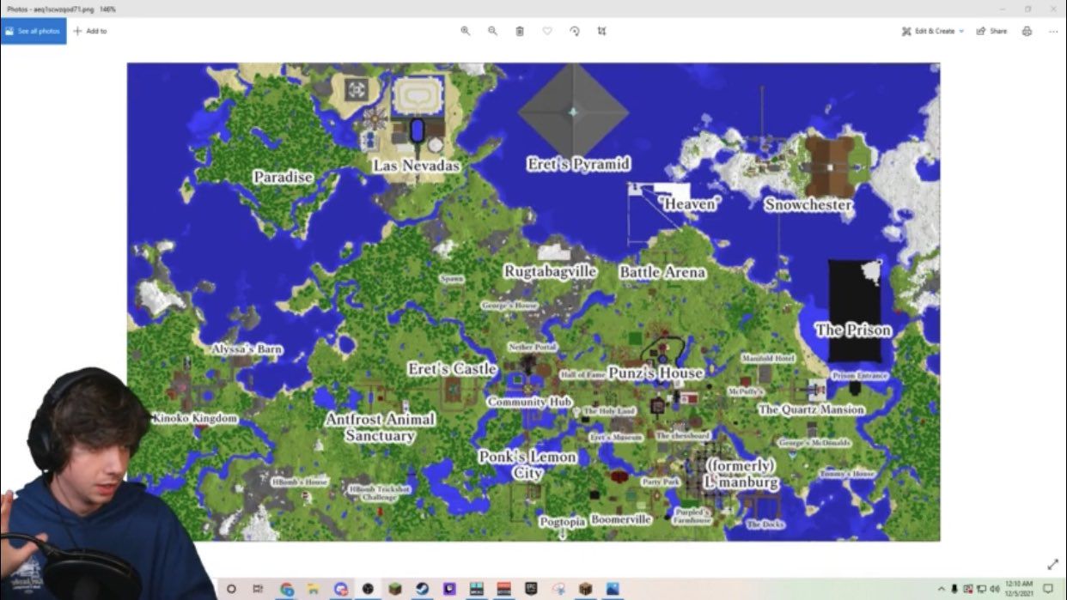
Task: Click "The Prison" label on the map
Action: pos(853,330)
